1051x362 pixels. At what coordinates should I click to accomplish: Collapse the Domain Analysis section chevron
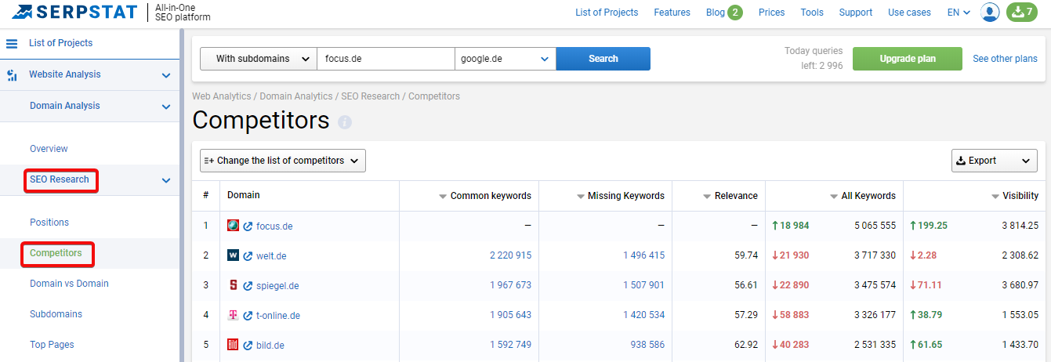166,107
